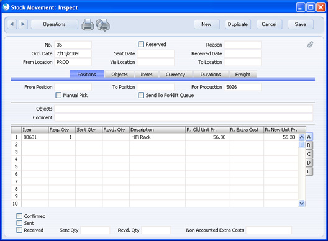Select item cell 80601
This screenshot has height=241, width=328.
[x=35, y=137]
